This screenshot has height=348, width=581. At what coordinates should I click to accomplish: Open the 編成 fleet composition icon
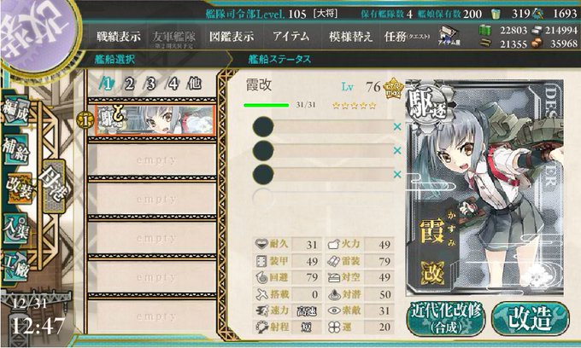[x=15, y=112]
